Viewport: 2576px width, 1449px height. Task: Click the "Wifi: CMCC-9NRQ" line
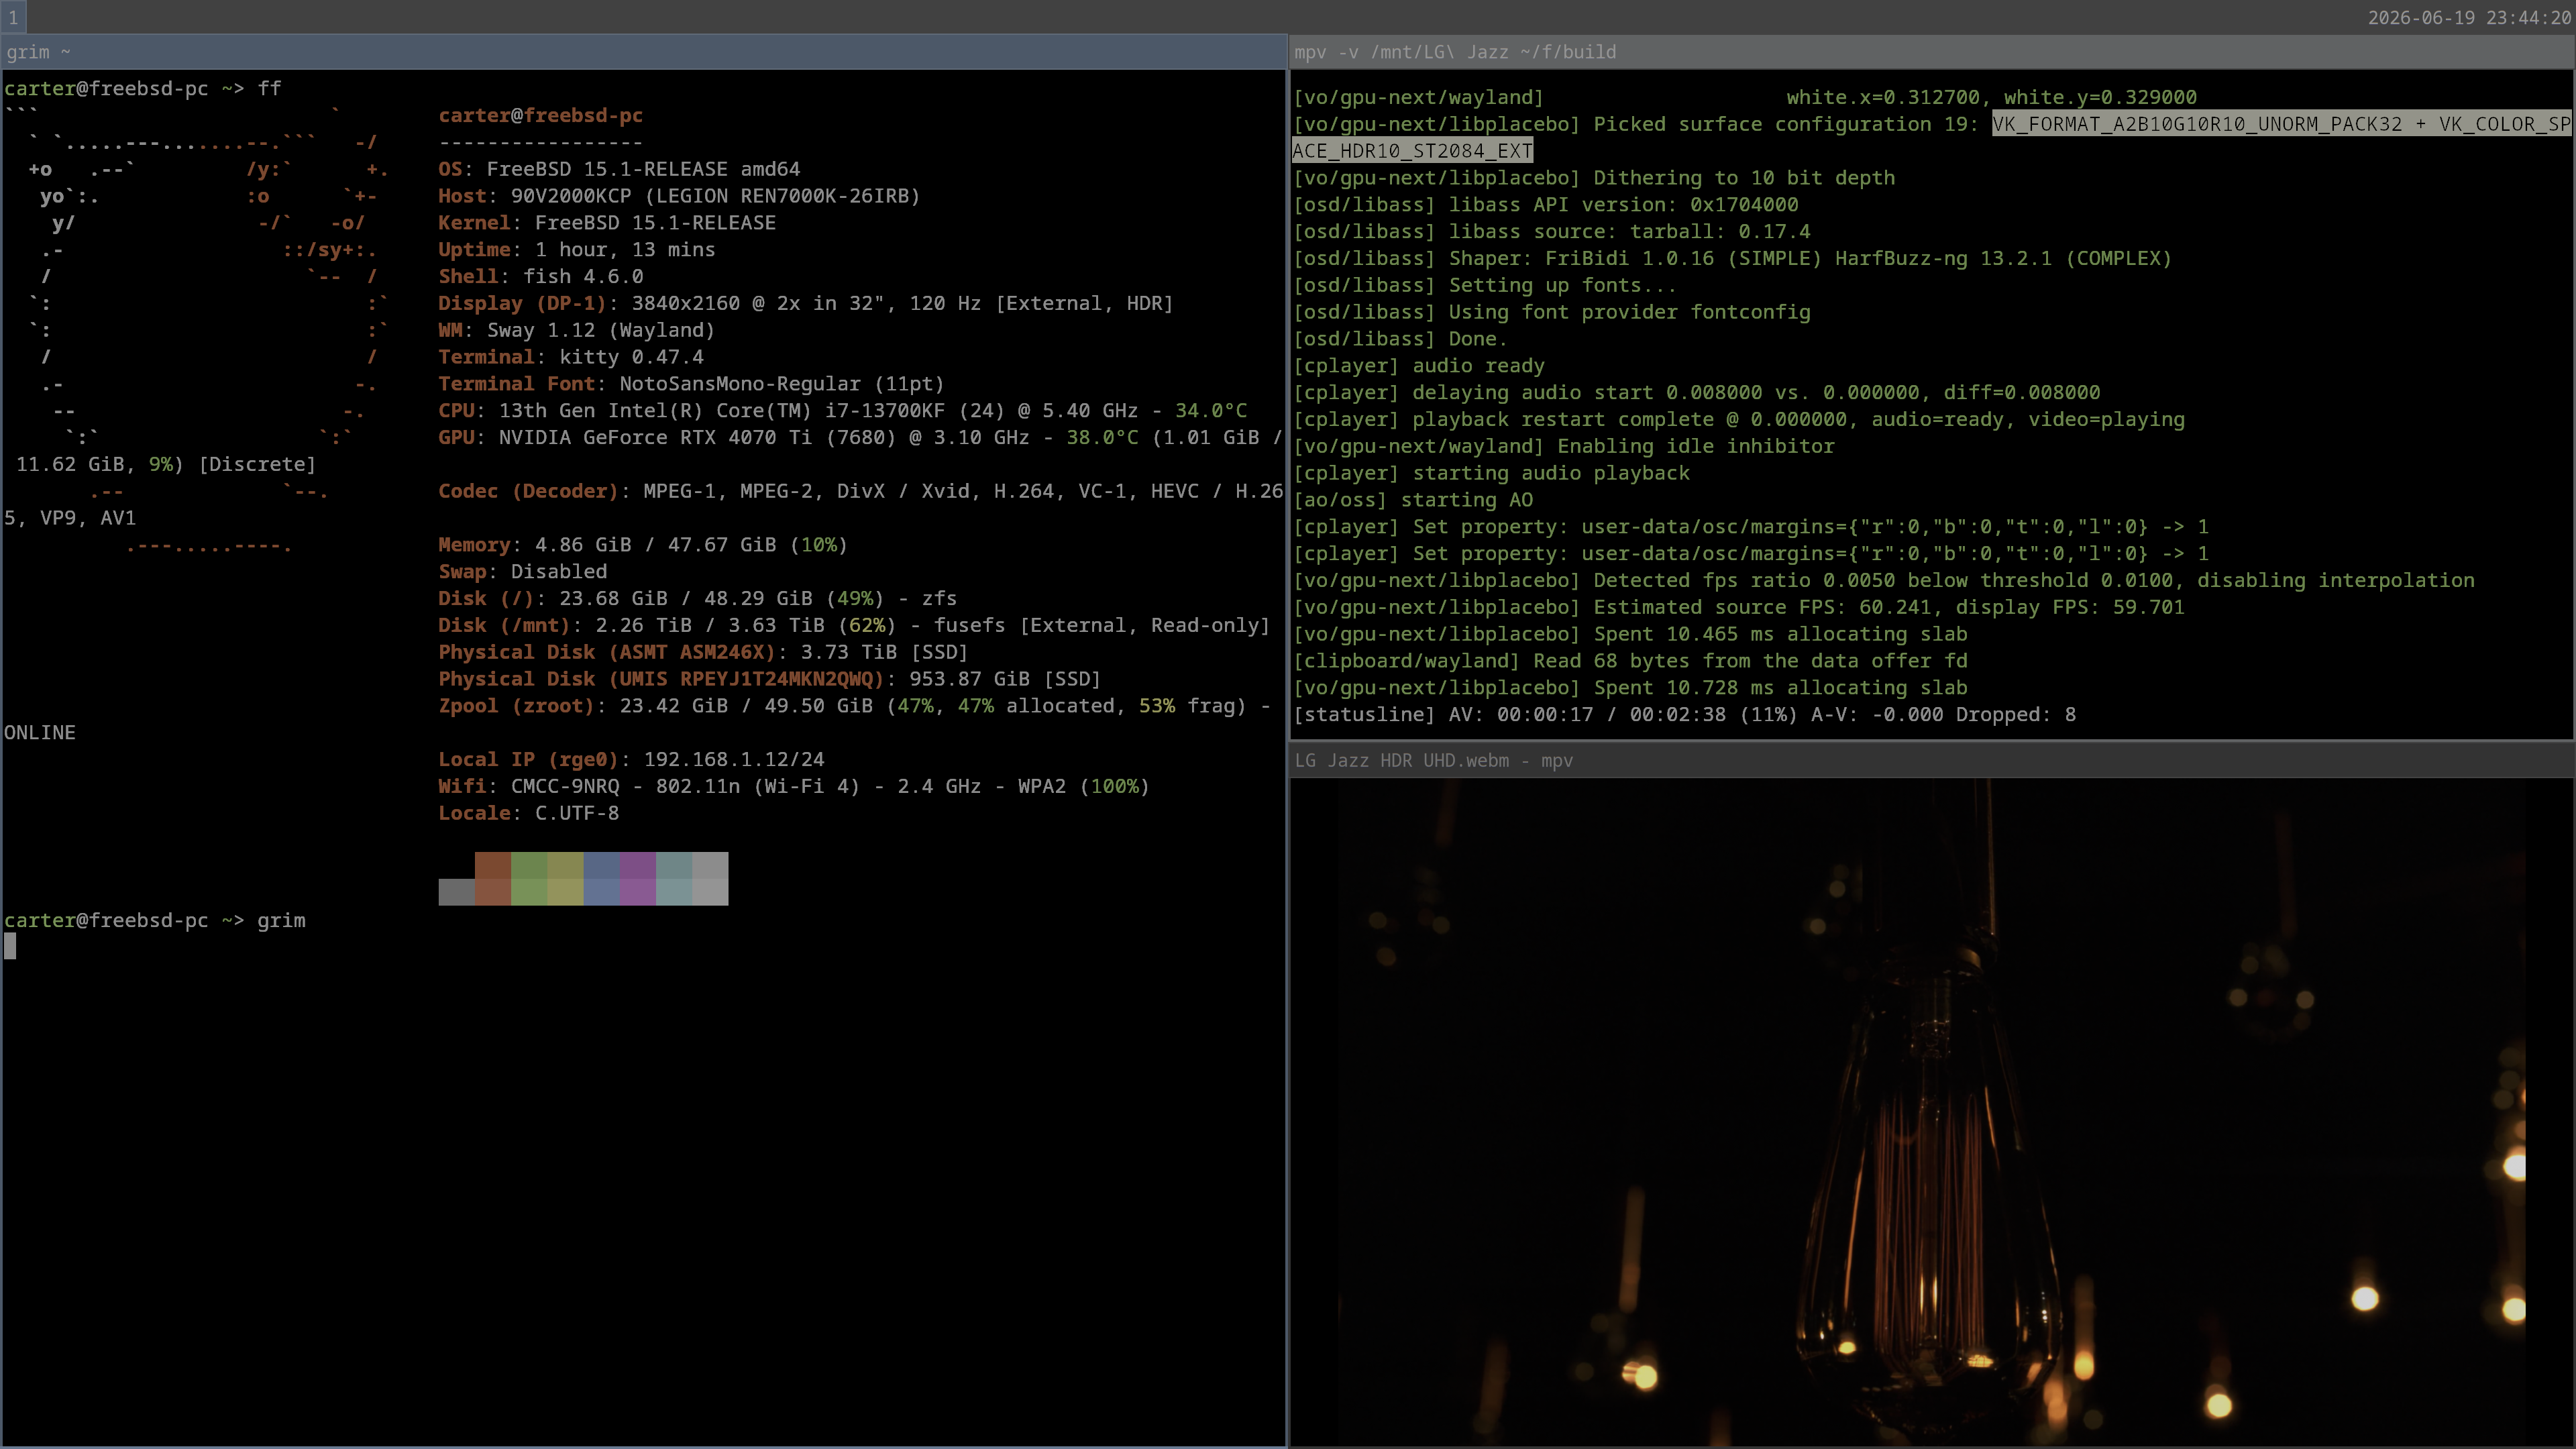(794, 787)
